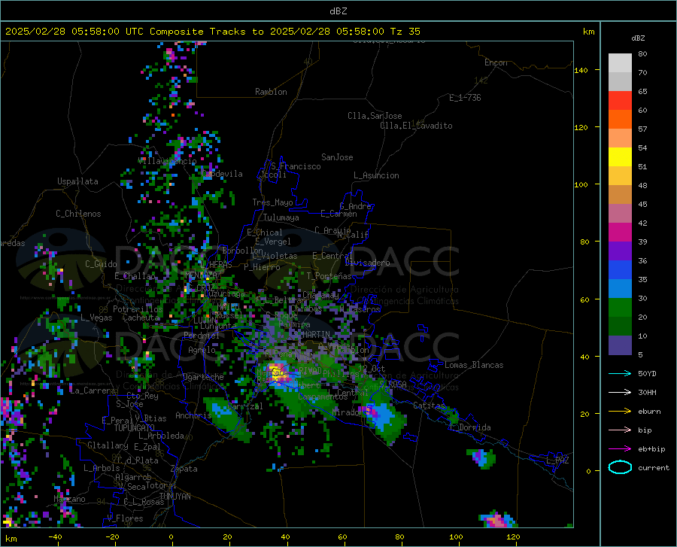This screenshot has height=547, width=677.
Task: Click the 'L_Asuncion' map label
Action: 376,175
